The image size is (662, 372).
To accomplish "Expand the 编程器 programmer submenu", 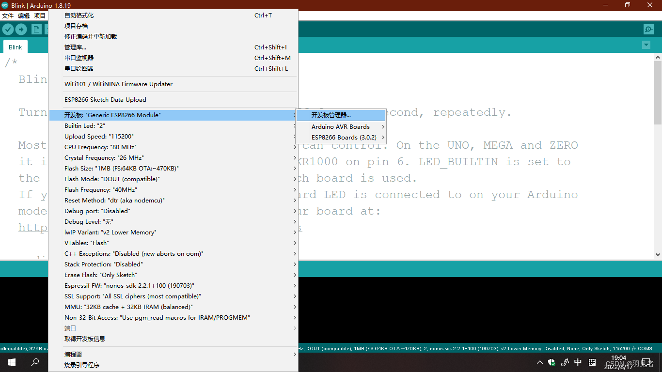I will tap(173, 355).
